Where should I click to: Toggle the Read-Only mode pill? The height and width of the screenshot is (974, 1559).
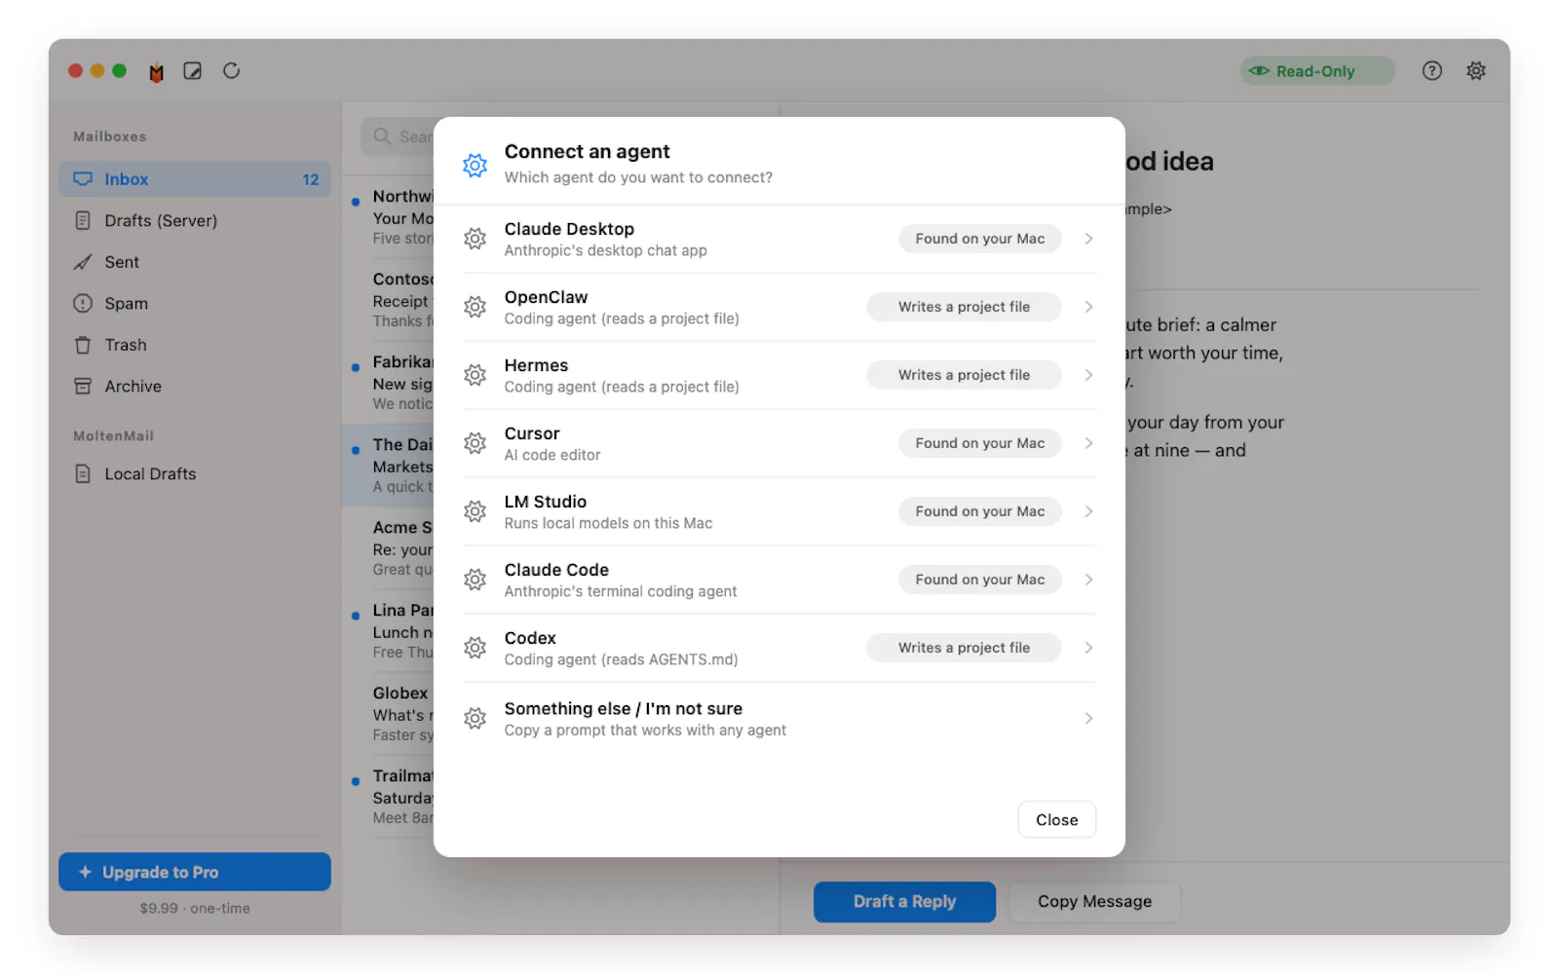point(1317,71)
